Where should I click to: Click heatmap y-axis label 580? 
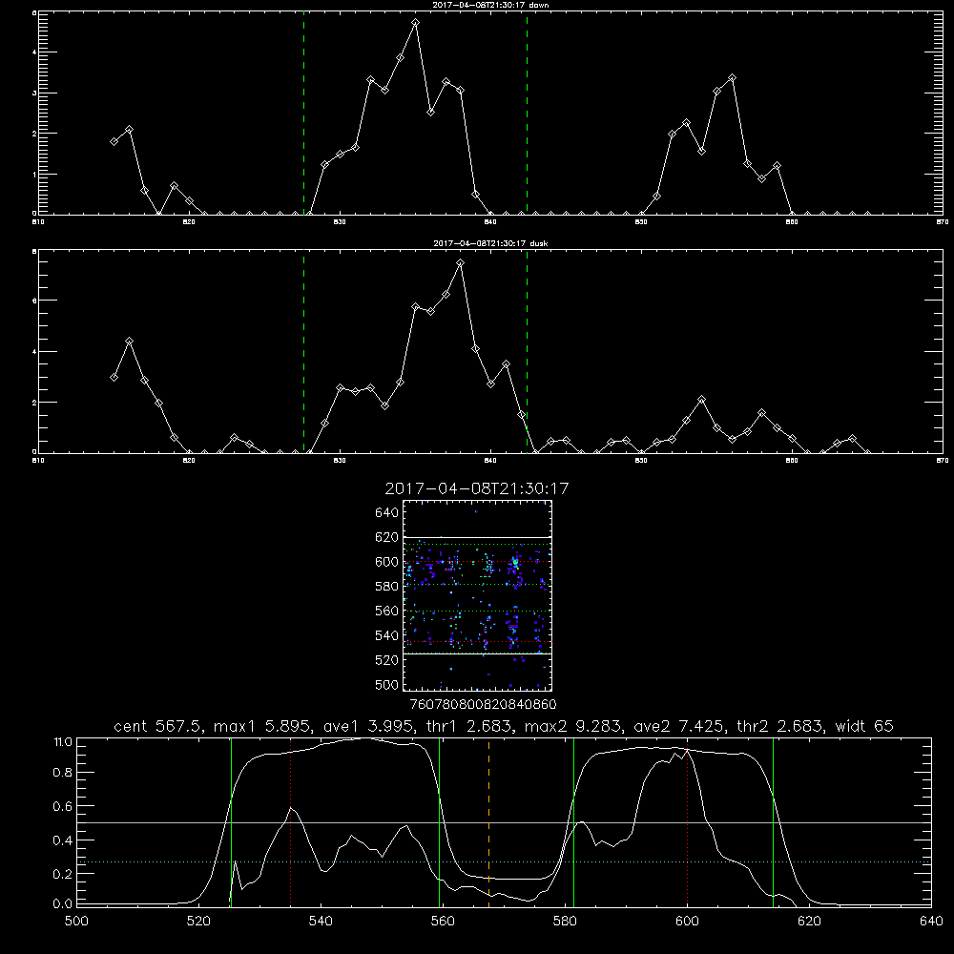click(x=387, y=587)
